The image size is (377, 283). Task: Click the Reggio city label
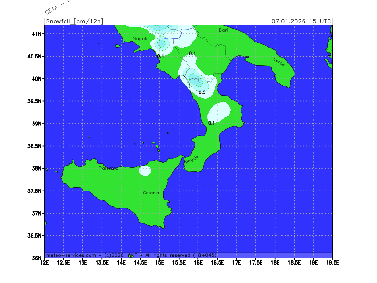[192, 159]
